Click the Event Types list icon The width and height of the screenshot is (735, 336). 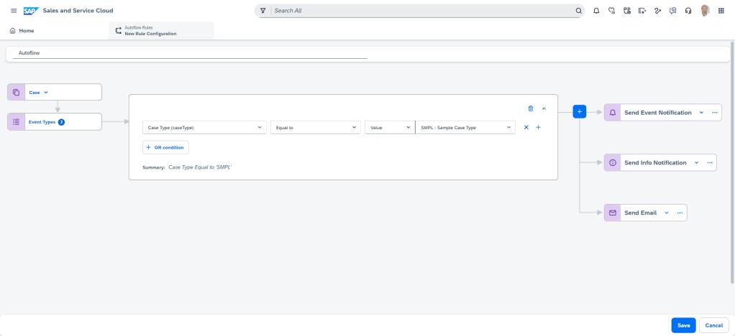16,121
